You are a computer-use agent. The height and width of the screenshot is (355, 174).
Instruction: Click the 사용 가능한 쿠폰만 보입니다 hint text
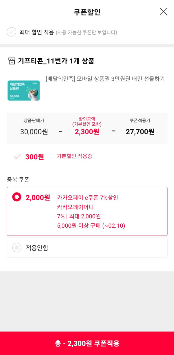[86, 32]
